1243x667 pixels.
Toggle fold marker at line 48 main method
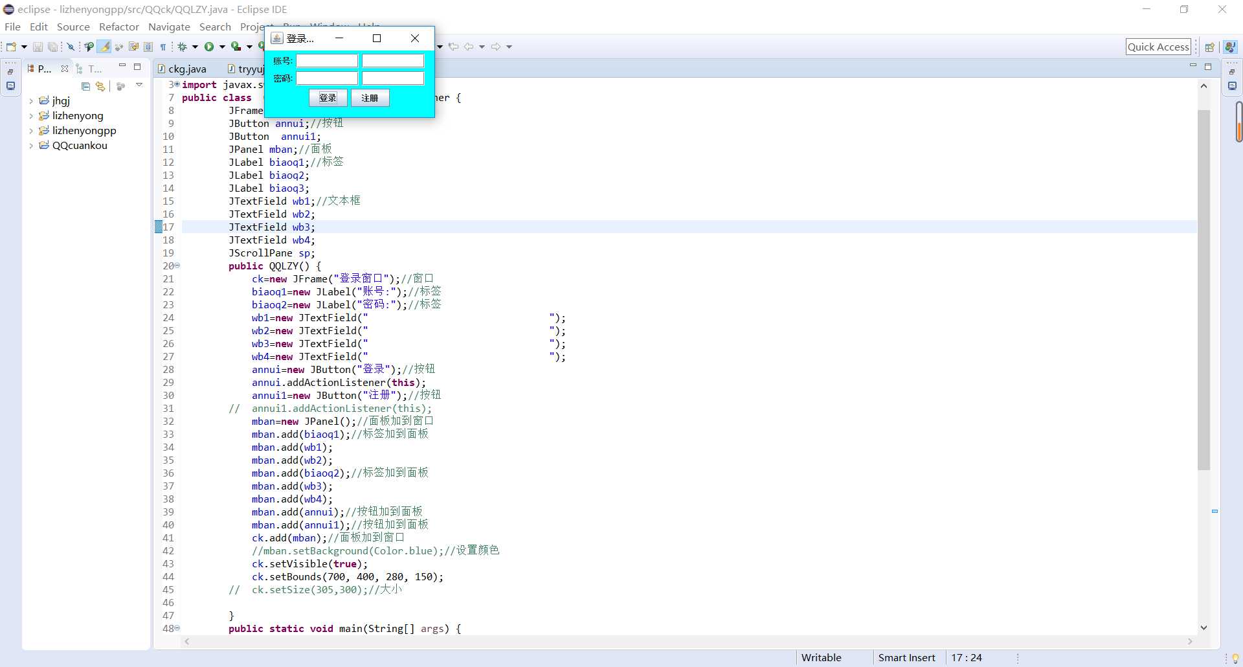[x=177, y=628]
